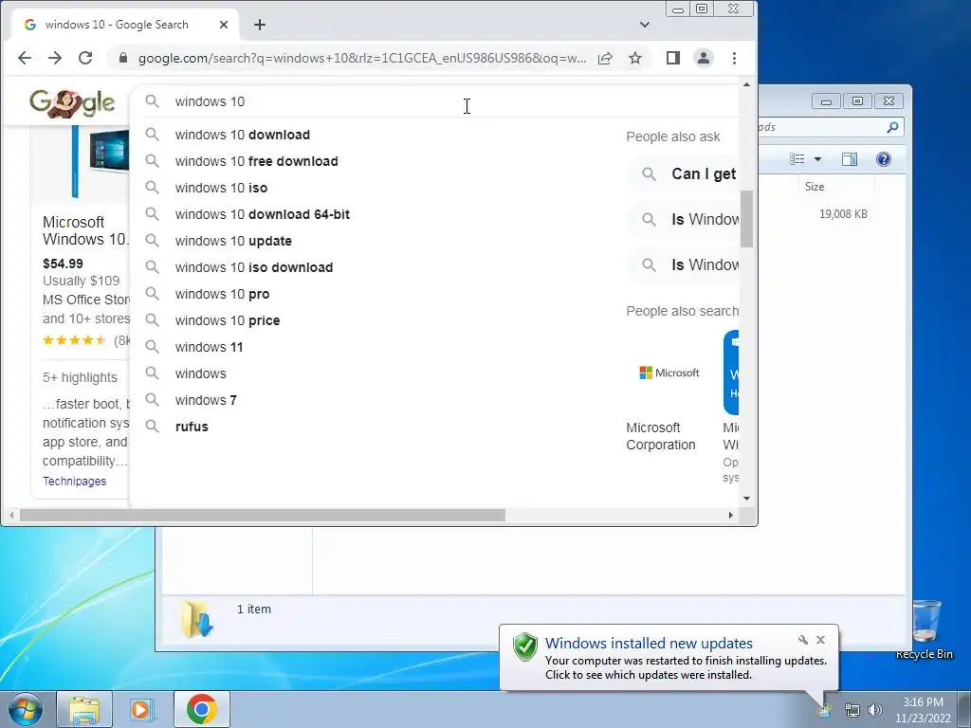This screenshot has height=728, width=971.
Task: Open Explorer's help question mark icon
Action: (x=884, y=159)
